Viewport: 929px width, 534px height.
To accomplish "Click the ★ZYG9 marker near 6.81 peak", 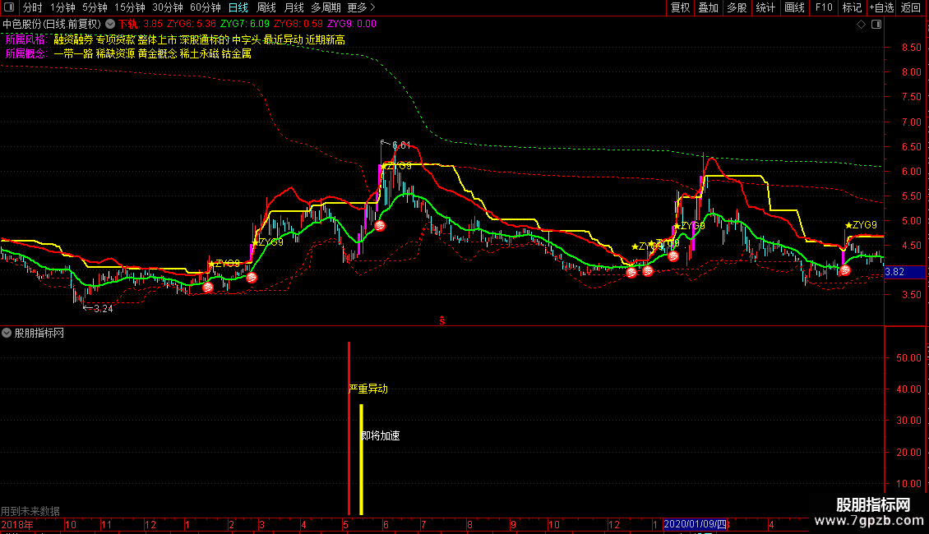I will pyautogui.click(x=396, y=166).
